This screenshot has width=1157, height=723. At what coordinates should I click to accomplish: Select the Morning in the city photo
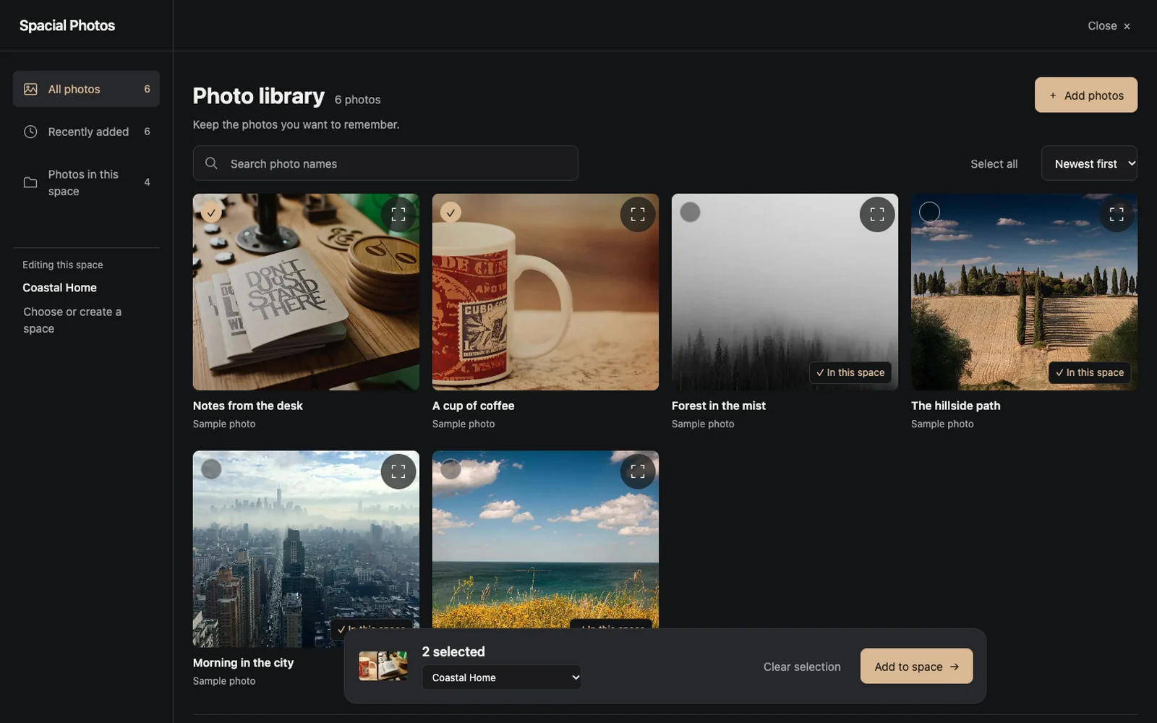click(x=211, y=469)
